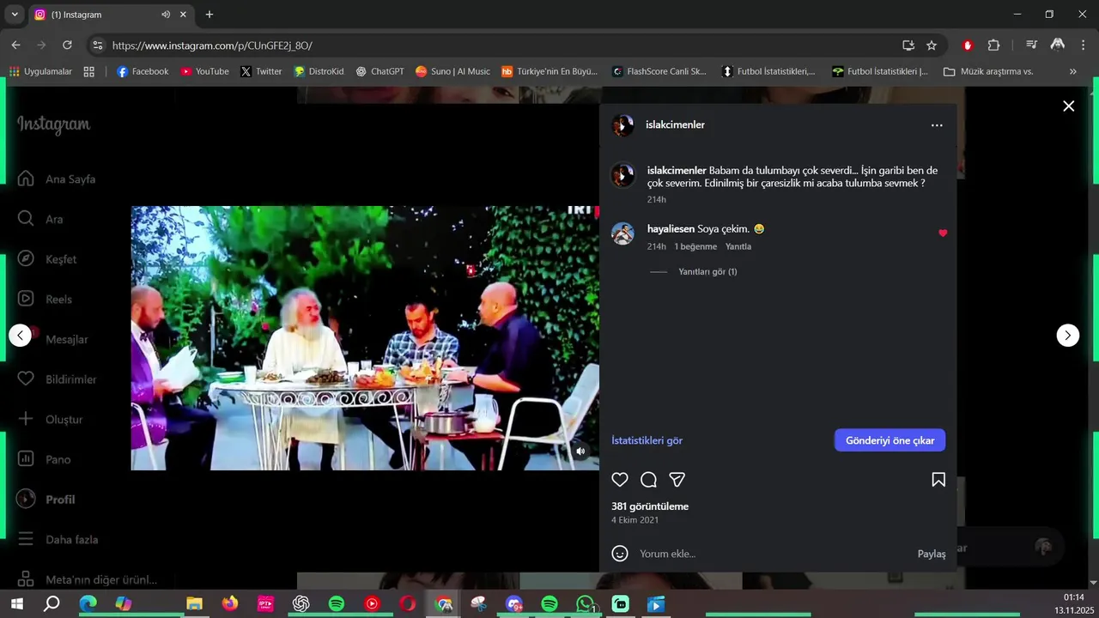Open Windows Start menu
The height and width of the screenshot is (618, 1099).
coord(16,604)
